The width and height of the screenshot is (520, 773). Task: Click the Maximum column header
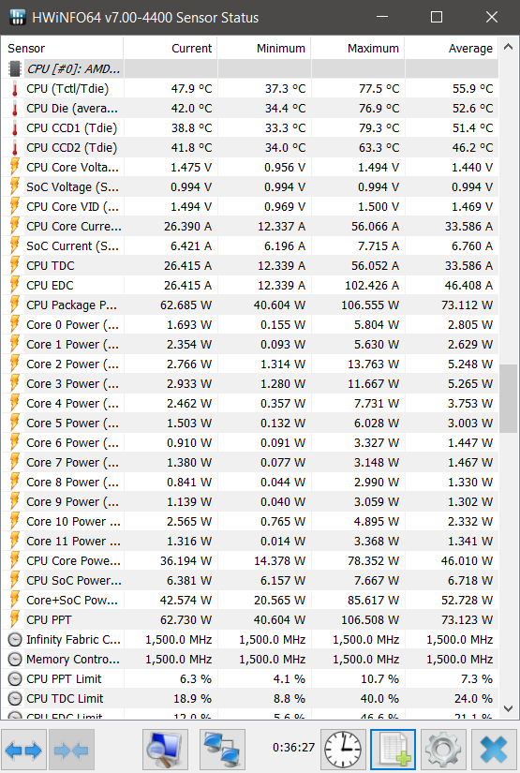tap(357, 49)
